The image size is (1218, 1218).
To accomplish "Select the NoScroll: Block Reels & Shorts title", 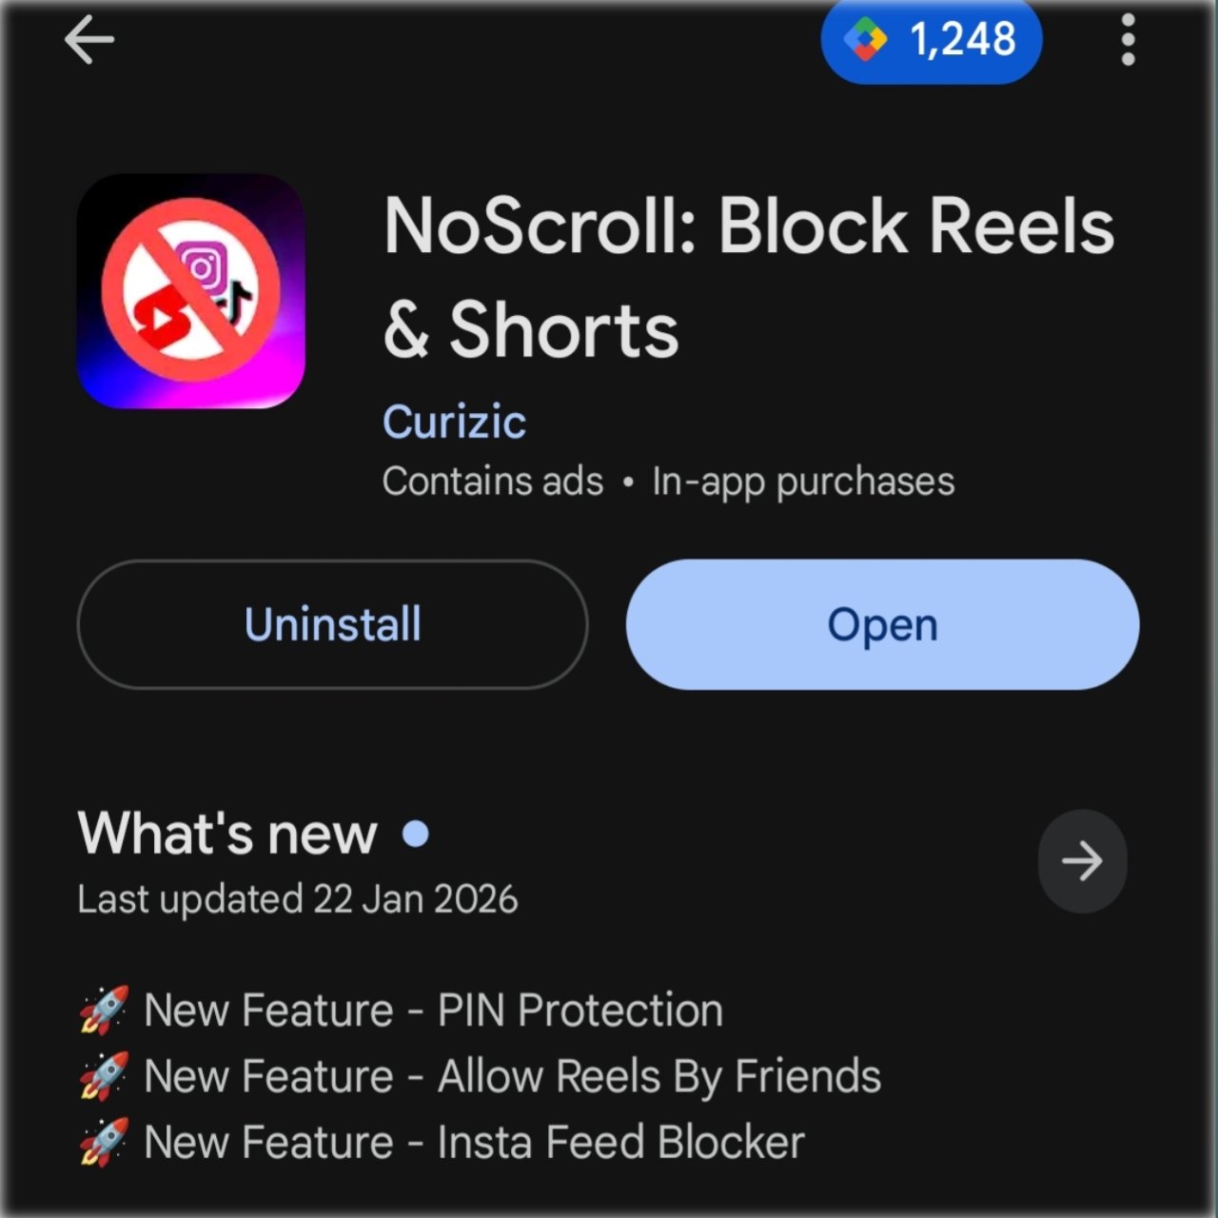I will 748,277.
